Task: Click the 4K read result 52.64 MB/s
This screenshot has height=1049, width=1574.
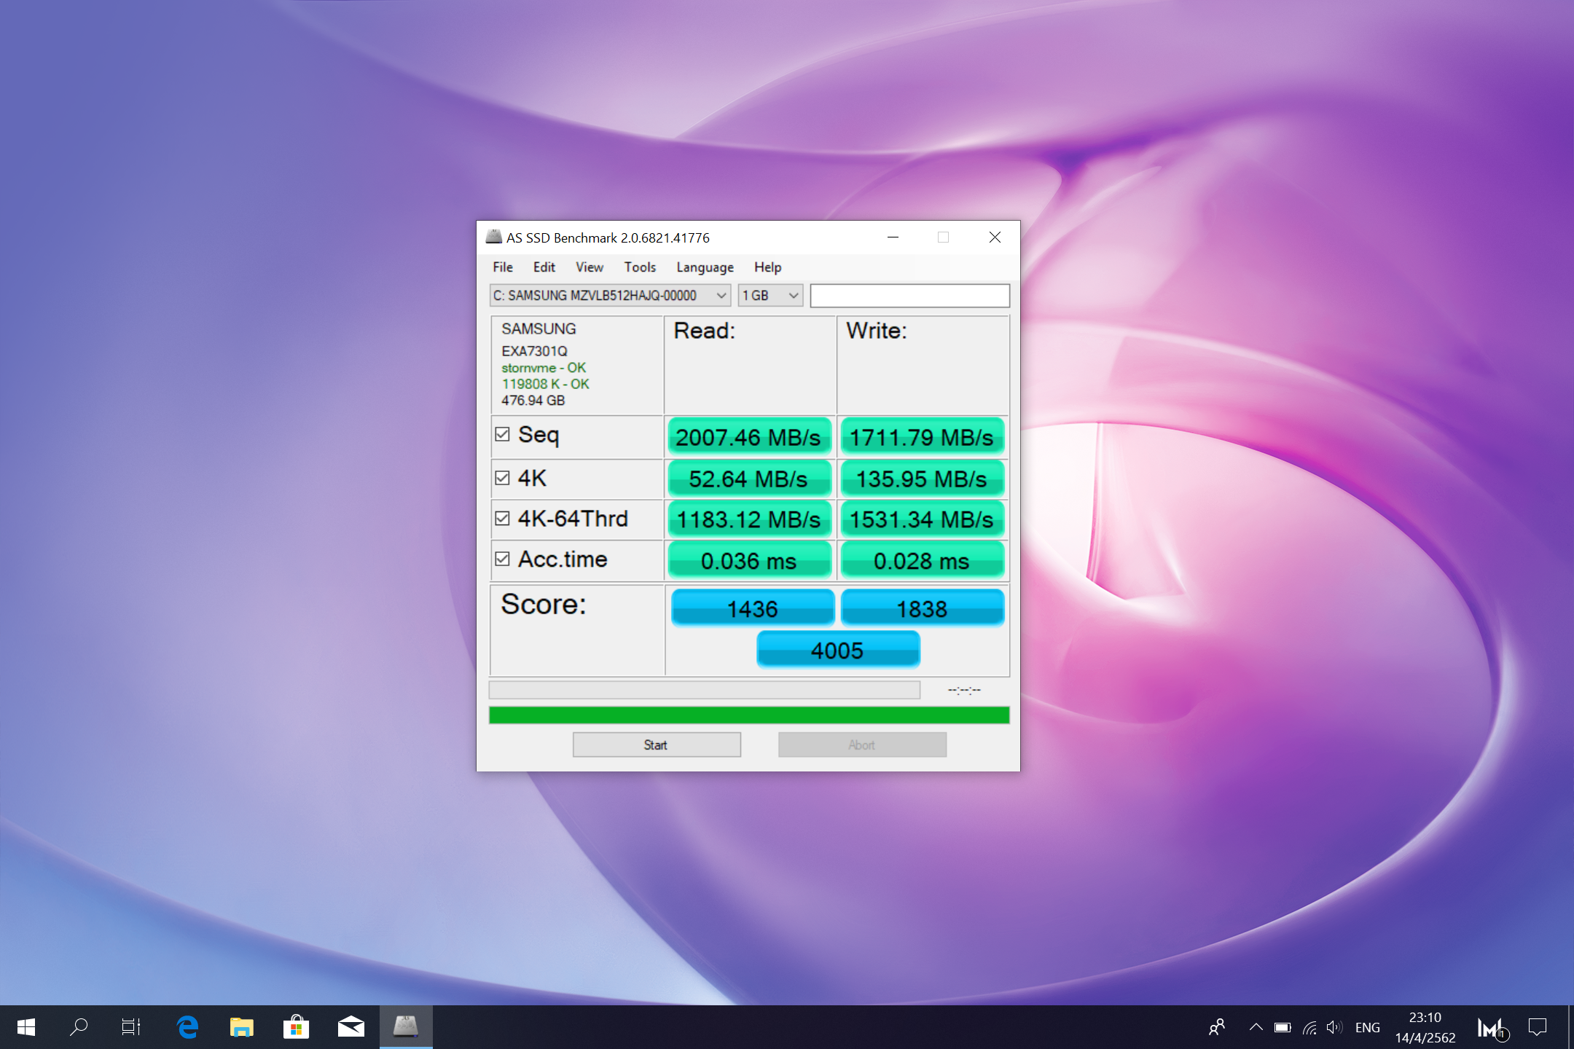Action: pos(749,478)
